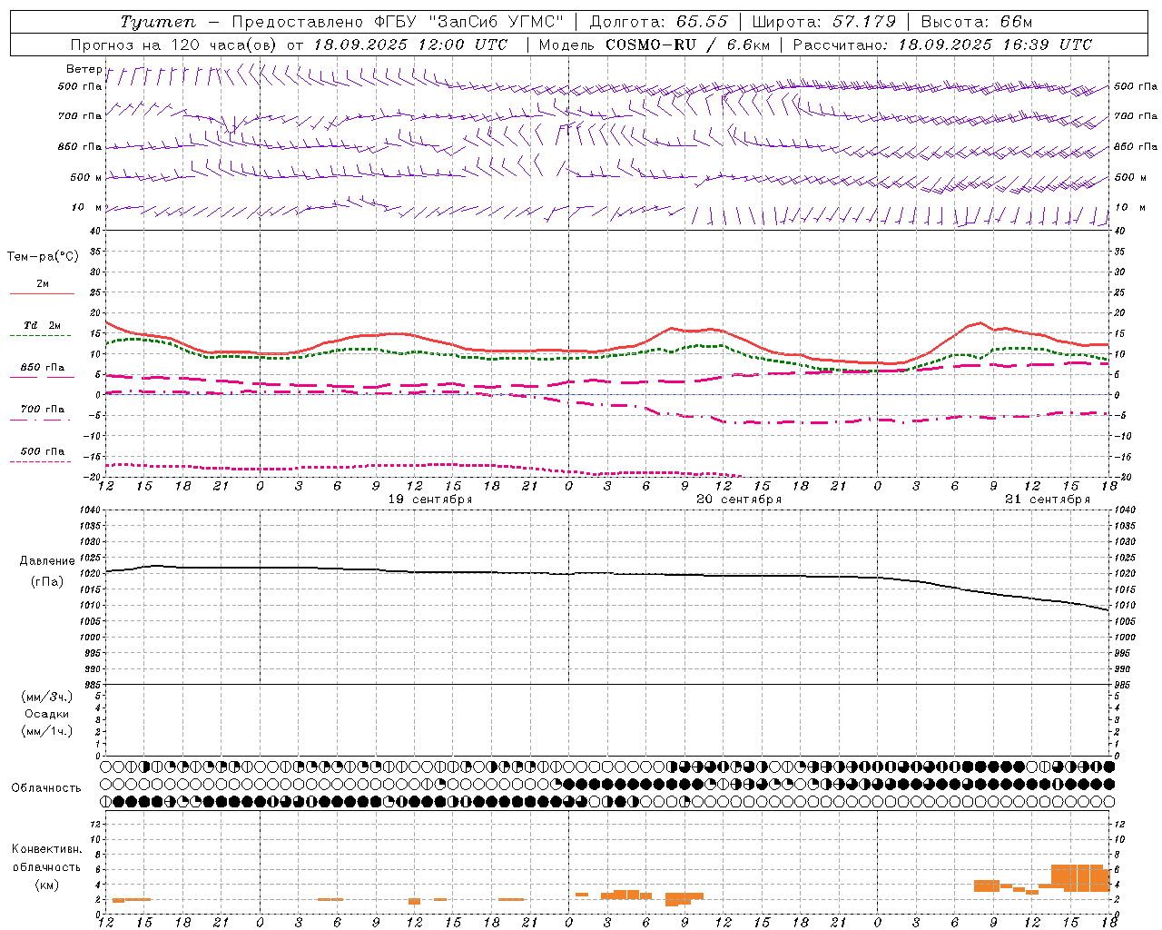Click the dashed Td 2м dew point legend line

point(40,335)
